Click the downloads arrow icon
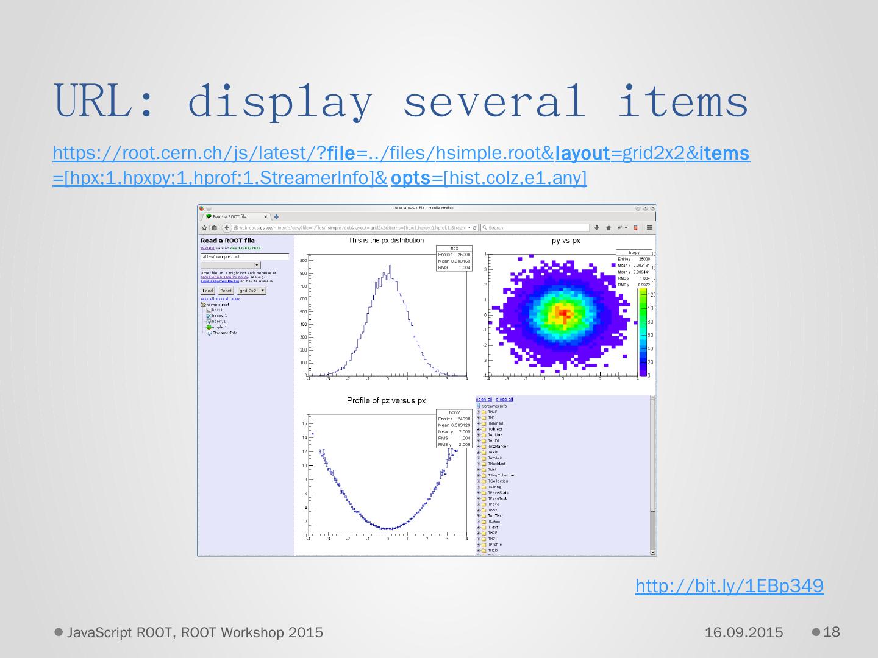The height and width of the screenshot is (658, 878). (x=597, y=228)
